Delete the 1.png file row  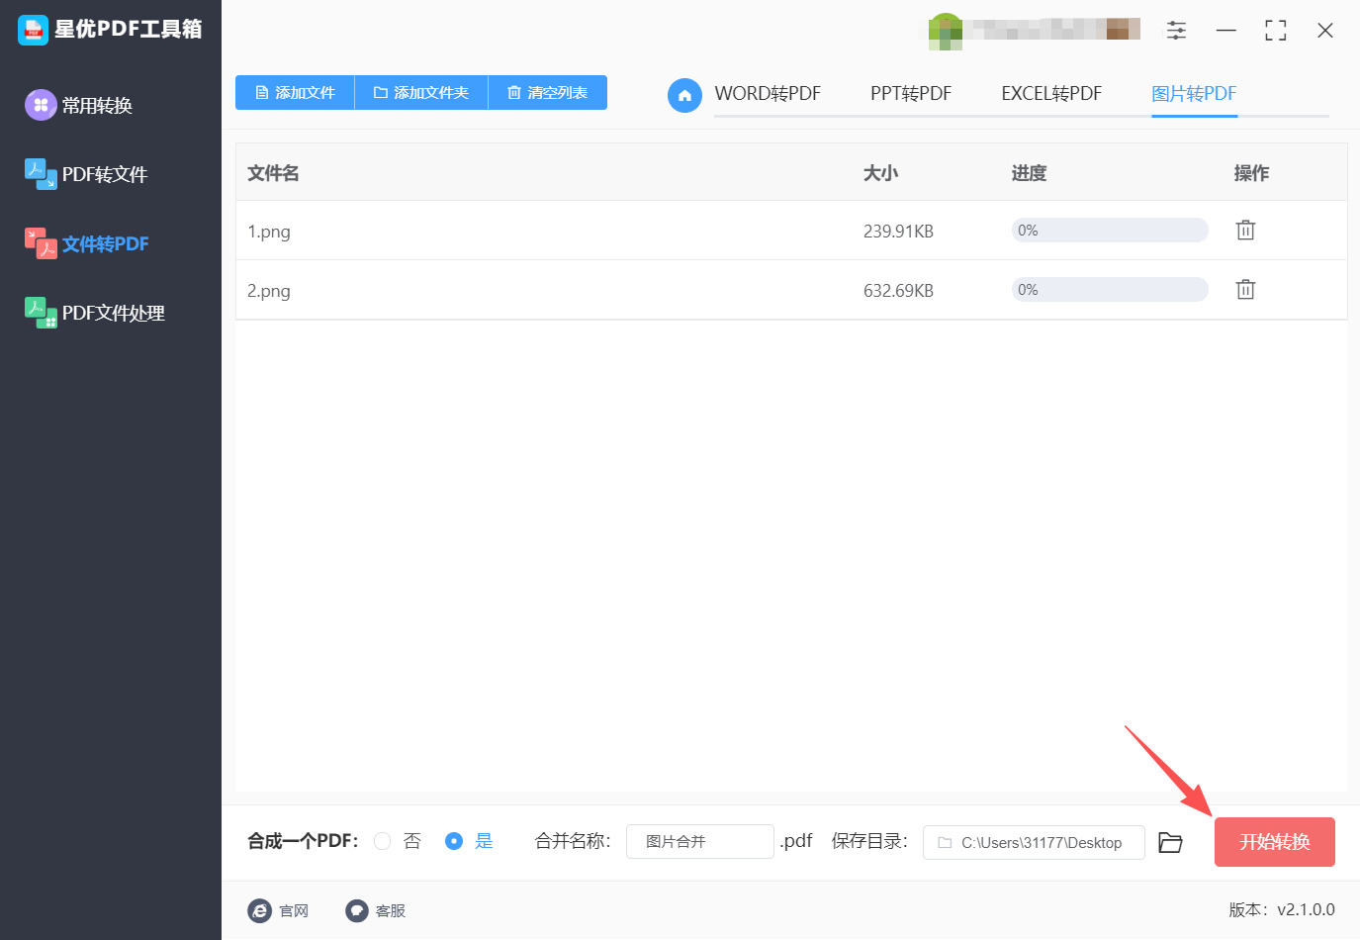tap(1245, 231)
